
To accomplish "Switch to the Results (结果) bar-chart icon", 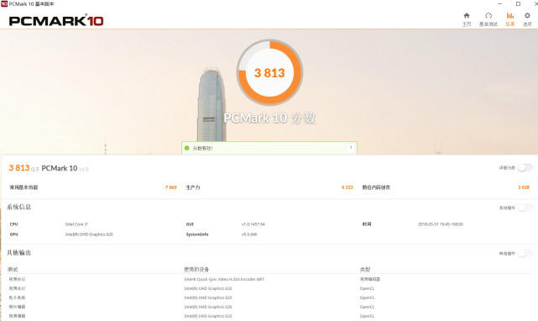I will point(509,19).
